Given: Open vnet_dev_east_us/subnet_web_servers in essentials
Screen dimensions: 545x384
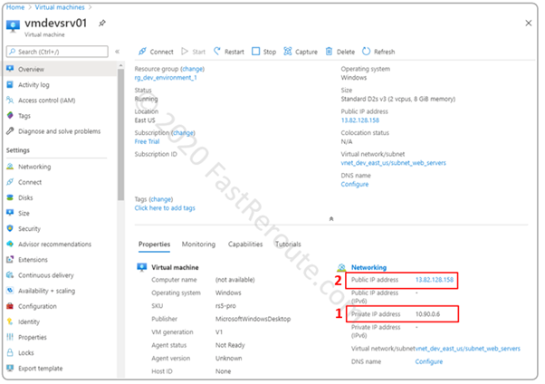Looking at the screenshot, I should 394,163.
